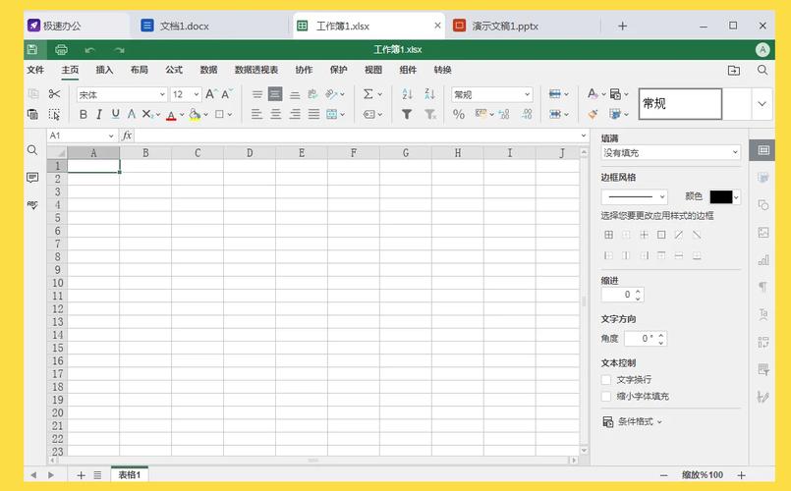
Task: Open the A1 name box dropdown
Action: pyautogui.click(x=111, y=136)
